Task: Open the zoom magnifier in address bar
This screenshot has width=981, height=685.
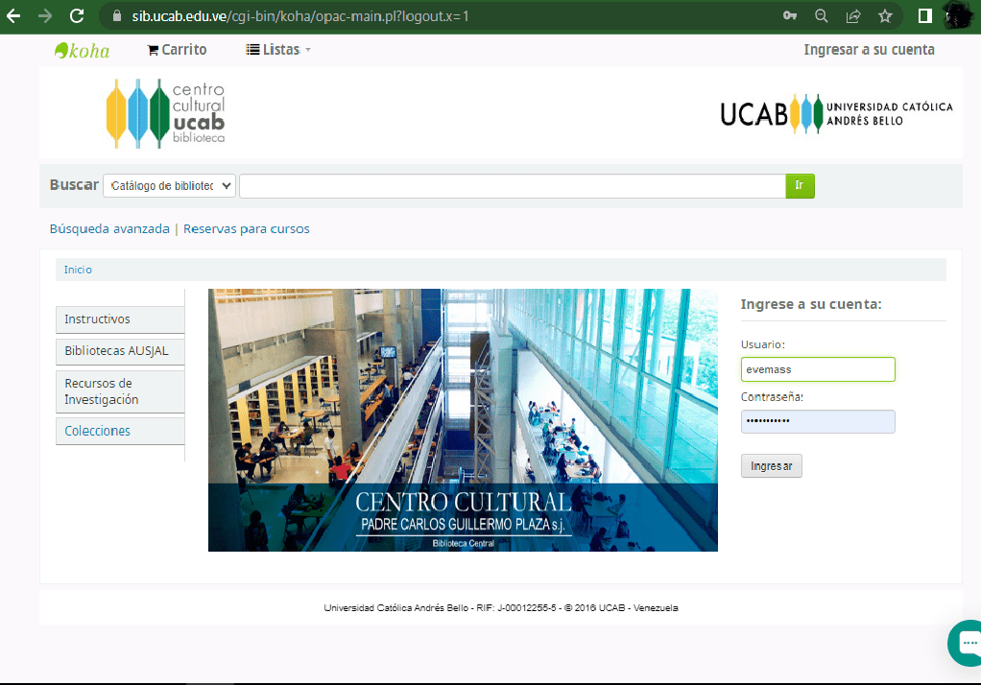Action: (x=822, y=16)
